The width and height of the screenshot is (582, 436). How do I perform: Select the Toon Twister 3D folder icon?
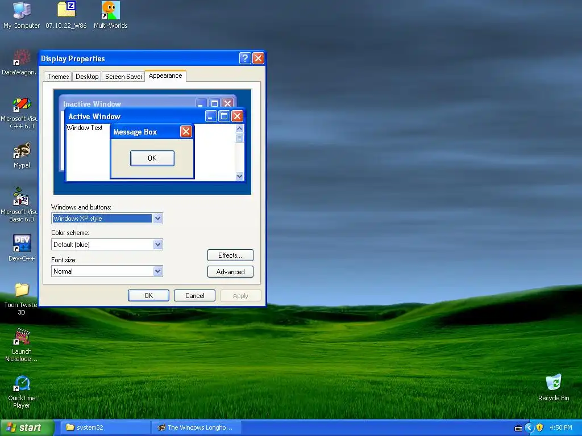21,299
